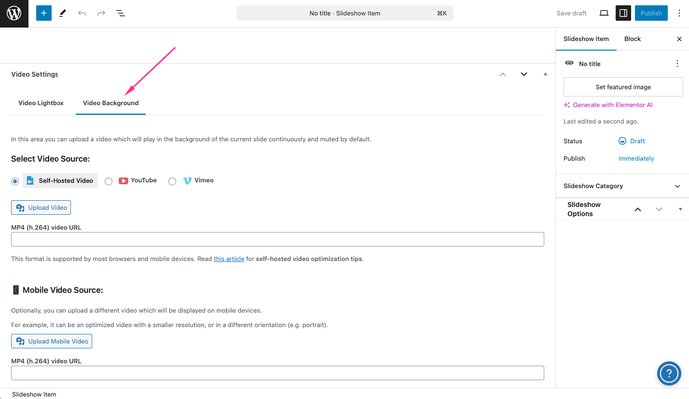Image resolution: width=689 pixels, height=399 pixels.
Task: Click the Upload Video button
Action: click(41, 207)
